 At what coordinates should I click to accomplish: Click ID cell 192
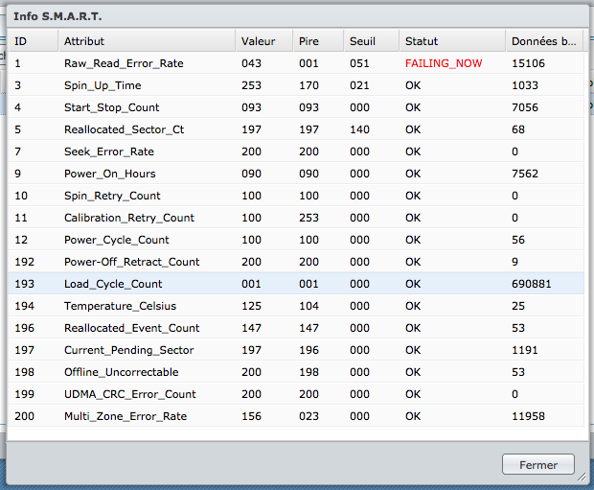(24, 262)
